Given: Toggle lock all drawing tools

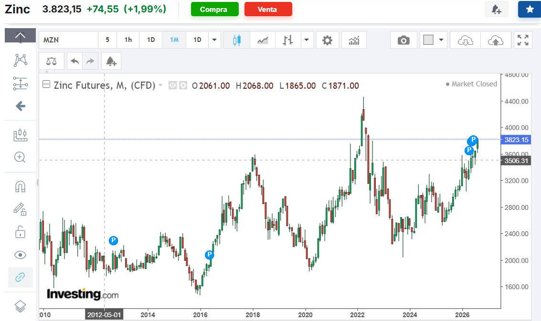Looking at the screenshot, I should coord(20,232).
